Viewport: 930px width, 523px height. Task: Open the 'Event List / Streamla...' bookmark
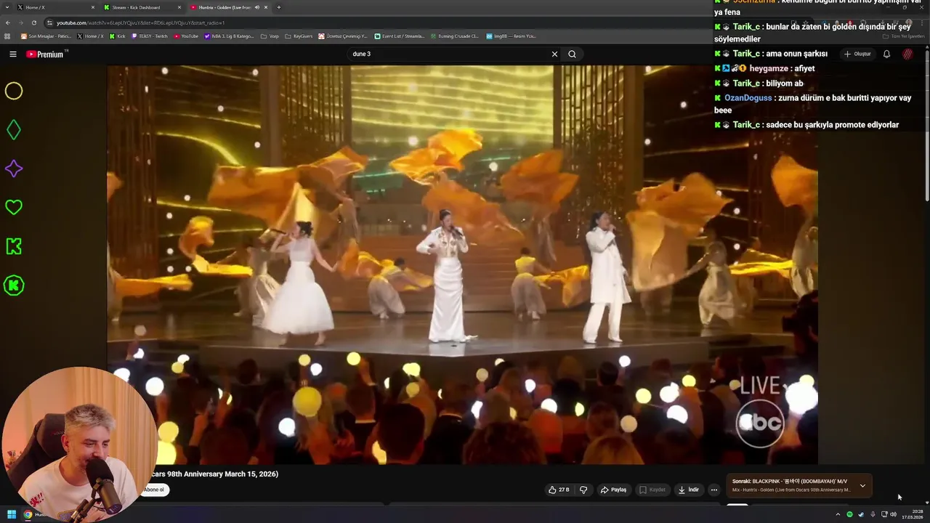399,36
